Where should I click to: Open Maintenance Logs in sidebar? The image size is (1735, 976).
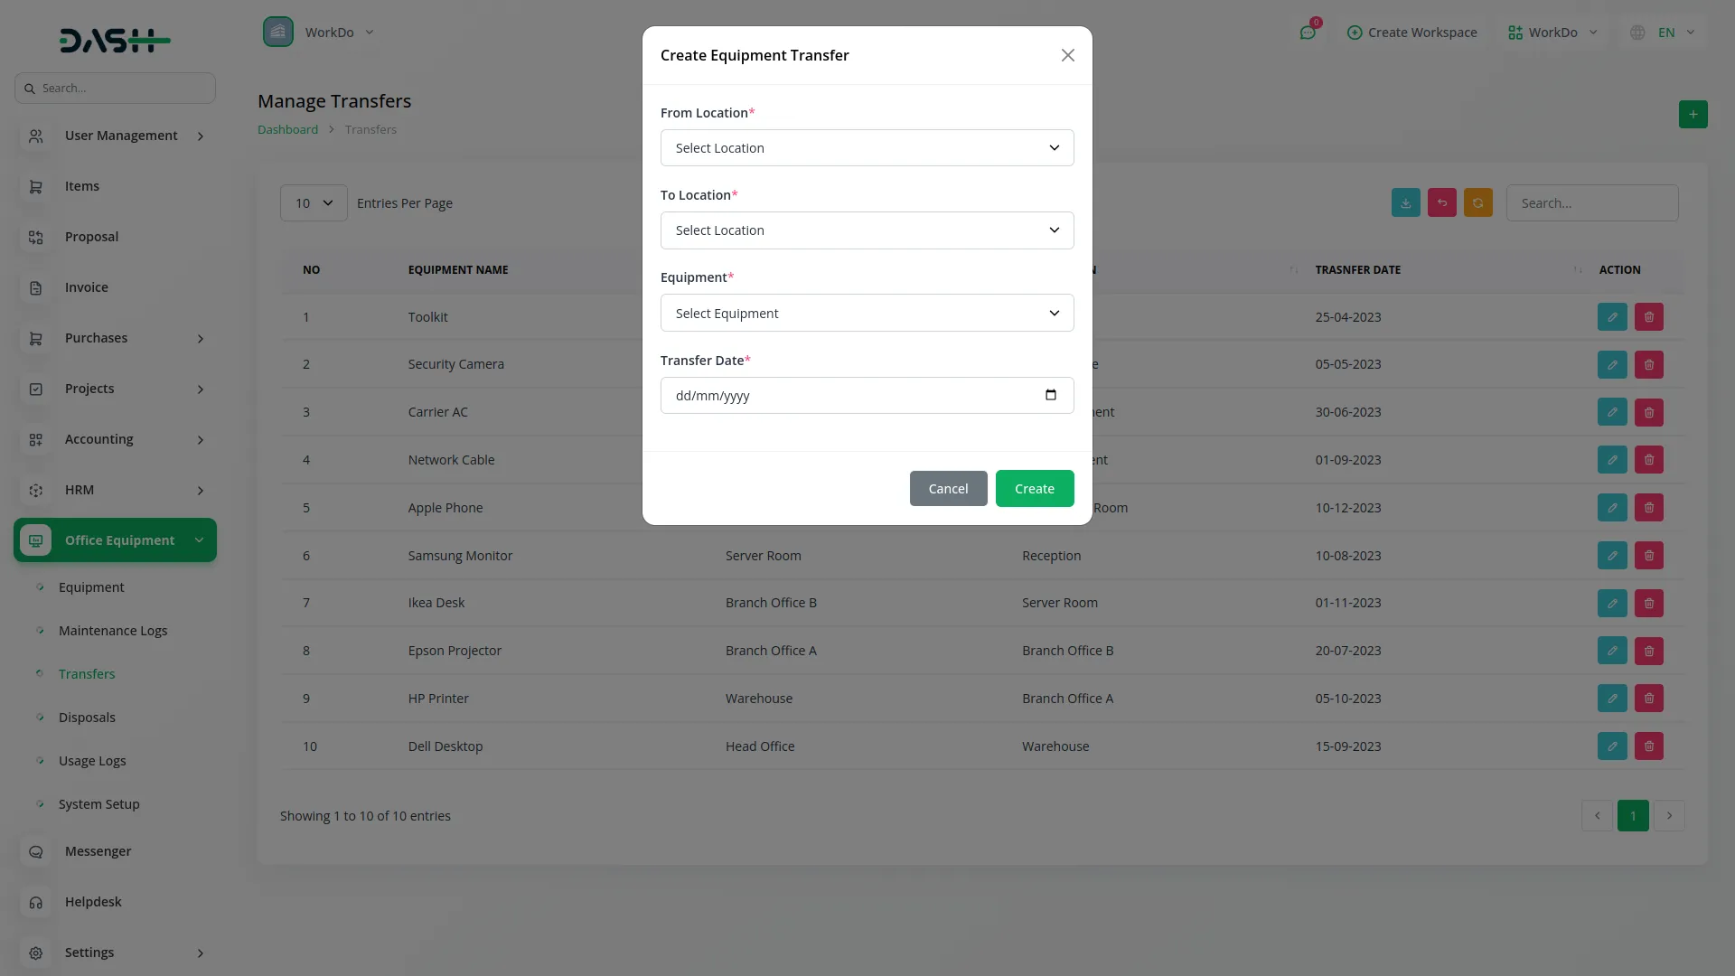point(113,631)
